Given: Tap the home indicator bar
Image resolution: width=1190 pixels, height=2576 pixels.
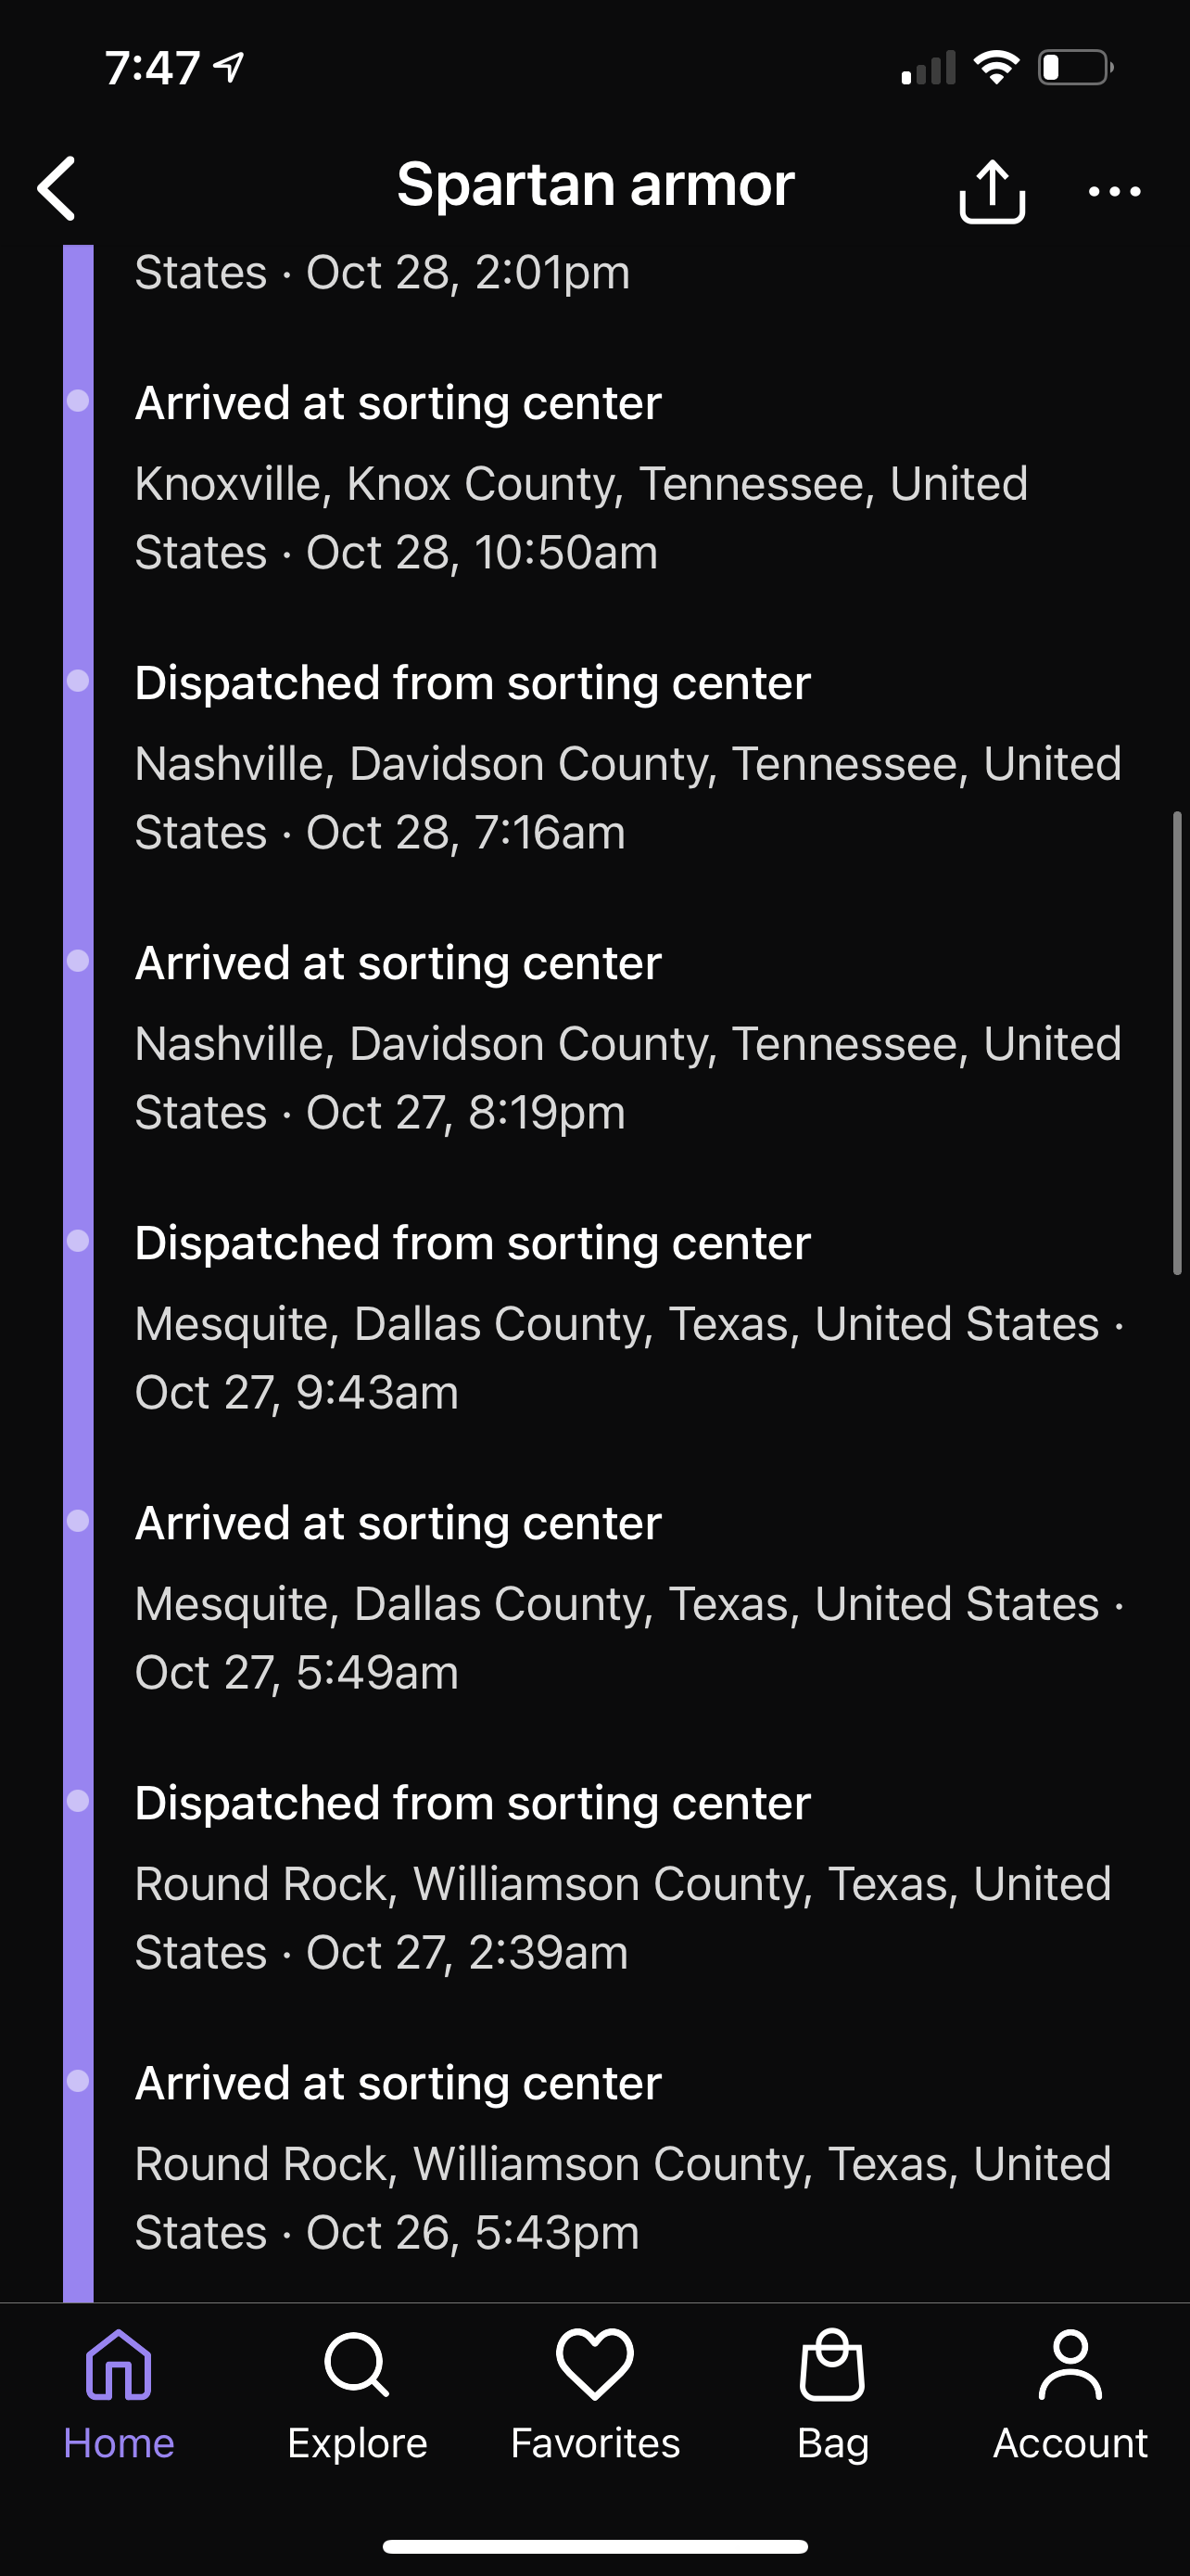Looking at the screenshot, I should coord(594,2546).
